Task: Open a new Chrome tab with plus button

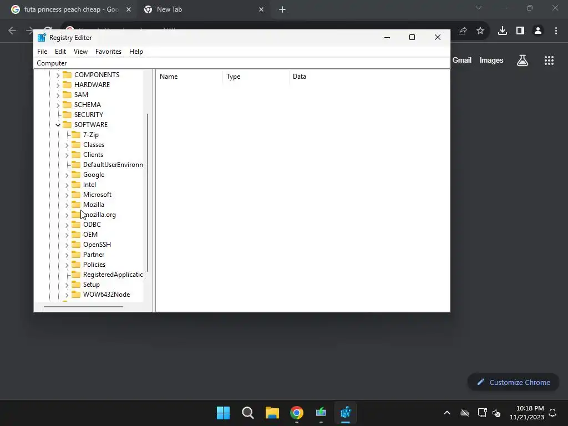Action: click(282, 9)
